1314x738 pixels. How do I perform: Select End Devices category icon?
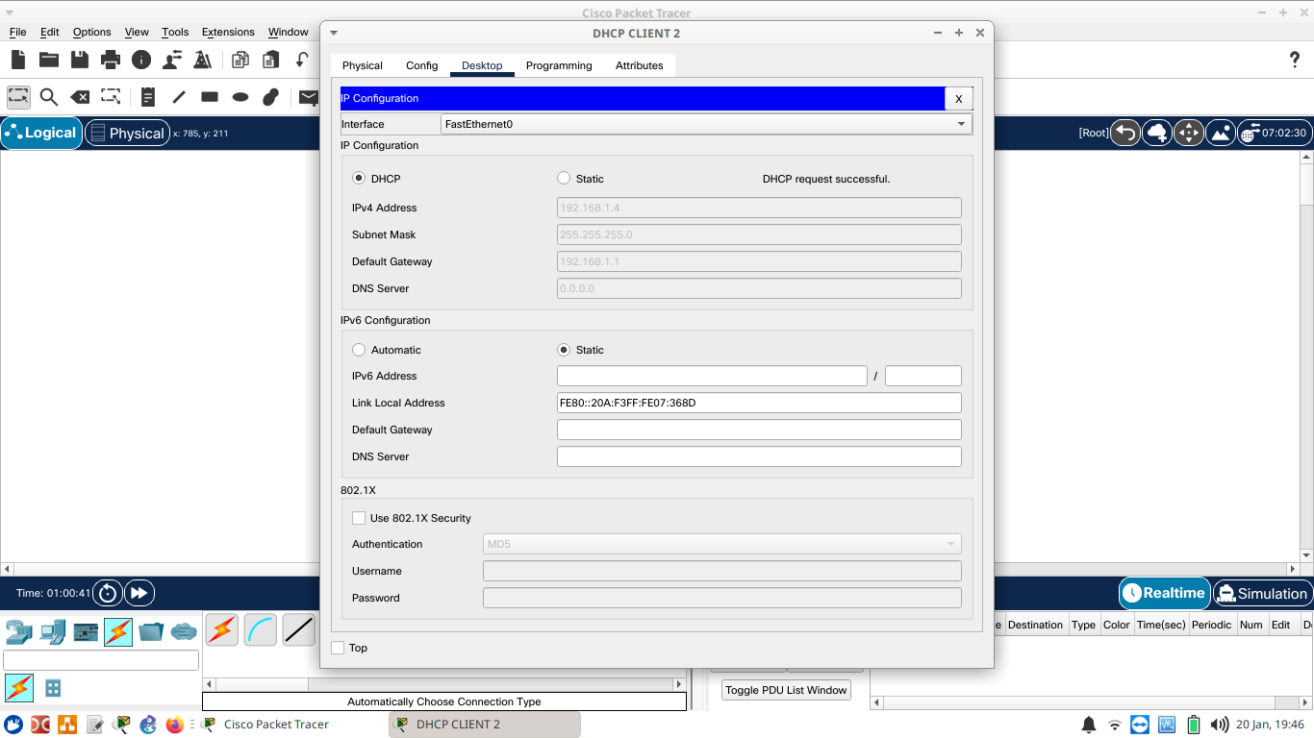coord(53,631)
